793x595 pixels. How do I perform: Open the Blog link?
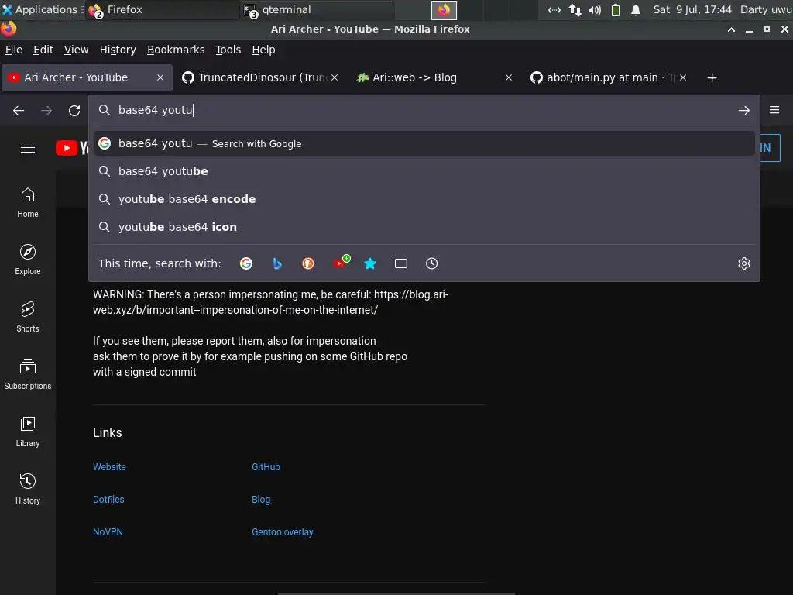tap(261, 500)
